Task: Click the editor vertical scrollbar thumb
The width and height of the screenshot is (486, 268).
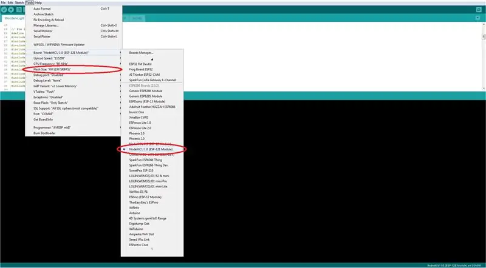Action: 484,37
